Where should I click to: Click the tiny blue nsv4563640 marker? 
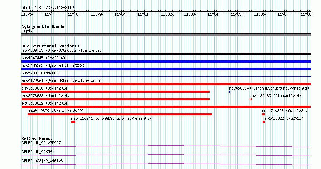click(x=230, y=92)
